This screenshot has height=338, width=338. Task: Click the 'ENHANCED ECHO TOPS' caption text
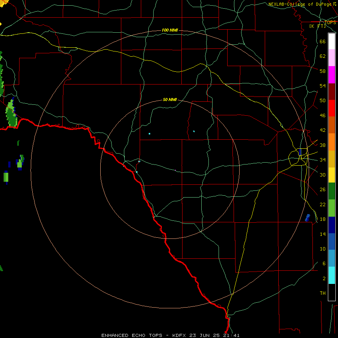tap(132, 335)
